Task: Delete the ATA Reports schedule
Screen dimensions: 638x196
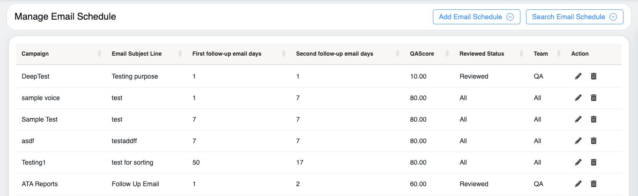Action: [593, 184]
